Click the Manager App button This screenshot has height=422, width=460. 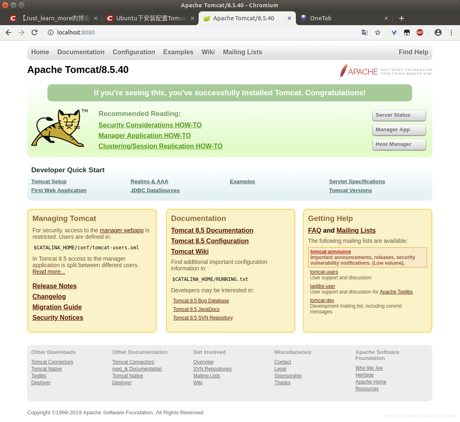pyautogui.click(x=399, y=130)
